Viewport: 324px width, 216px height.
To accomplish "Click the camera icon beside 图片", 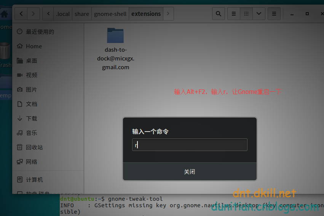I will point(20,89).
